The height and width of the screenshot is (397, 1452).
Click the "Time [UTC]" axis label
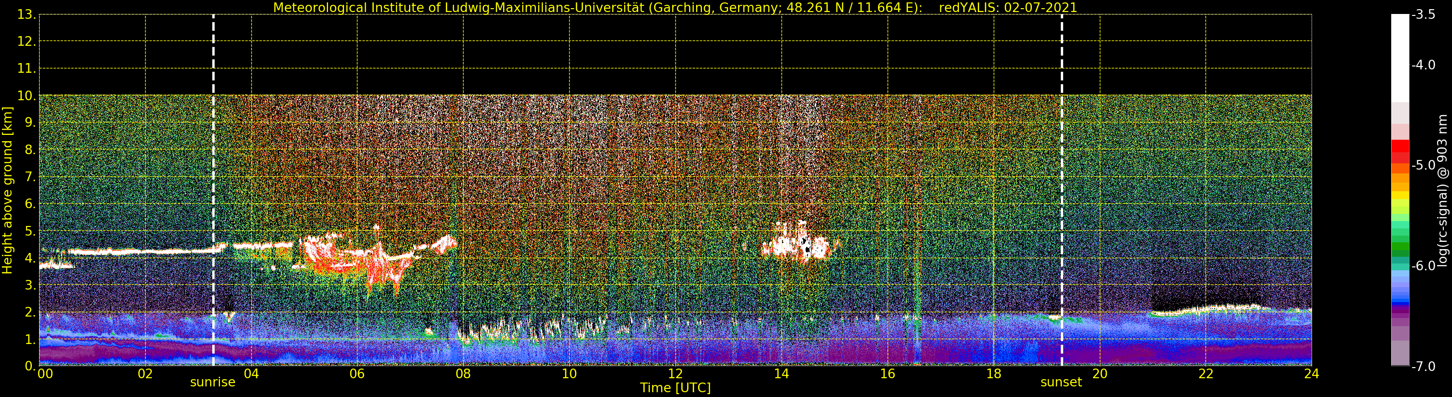coord(675,388)
